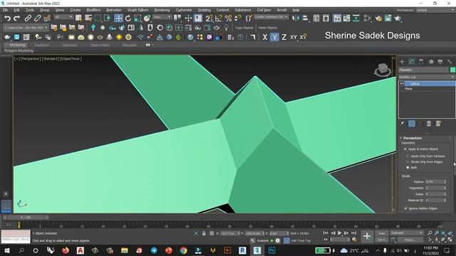Viewport: 456px width, 256px height.
Task: Open the Graph Editors menu
Action: tap(138, 10)
